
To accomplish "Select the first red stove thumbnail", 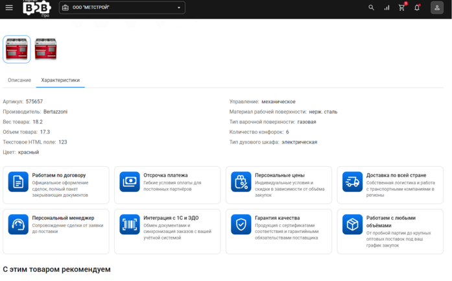I will 17,49.
